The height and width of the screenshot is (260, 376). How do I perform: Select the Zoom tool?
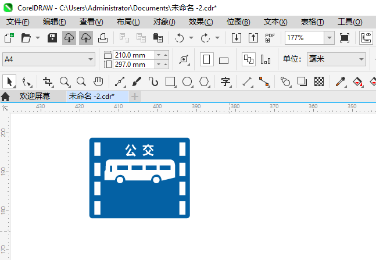pos(65,81)
